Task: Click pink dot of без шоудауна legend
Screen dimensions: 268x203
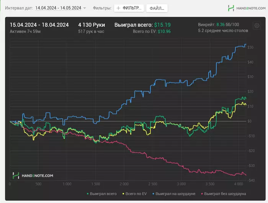Action: tap(202, 194)
